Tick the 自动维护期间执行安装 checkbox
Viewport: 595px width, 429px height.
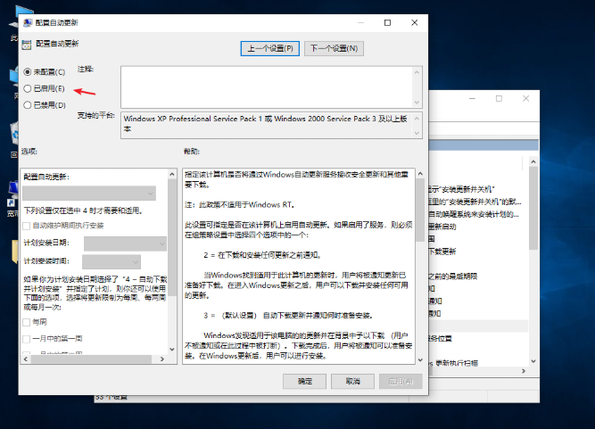(27, 226)
